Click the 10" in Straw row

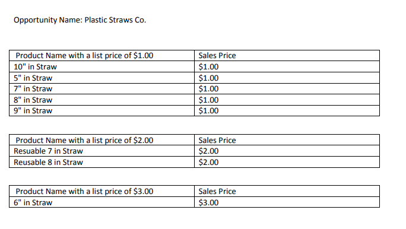[195, 67]
